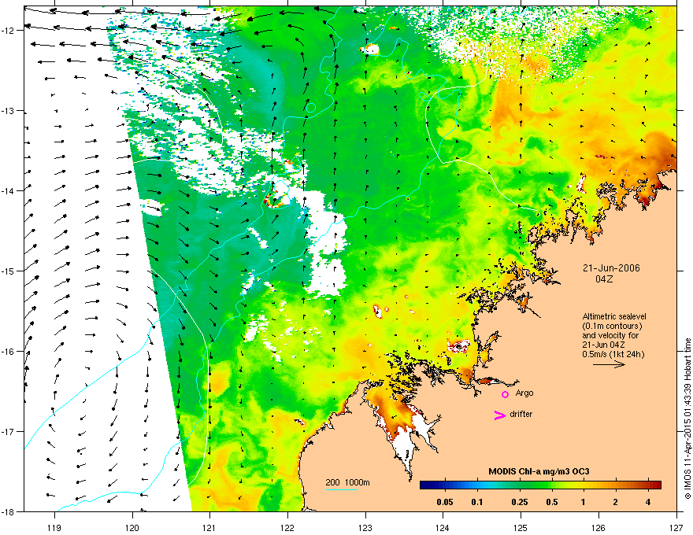Viewport: 693px width, 535px height.
Task: Click the 'Altimetric sealevel' caption line
Action: (x=614, y=316)
